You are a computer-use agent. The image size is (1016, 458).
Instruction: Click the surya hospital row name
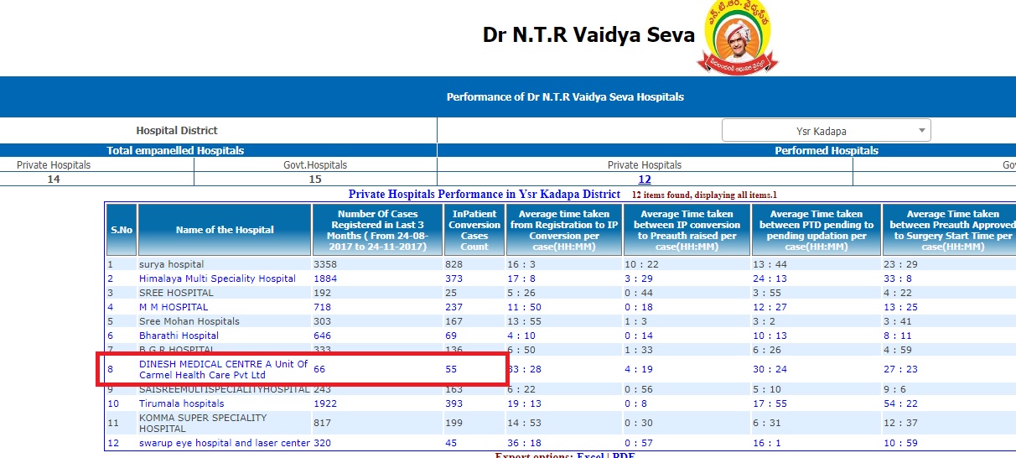(x=171, y=264)
